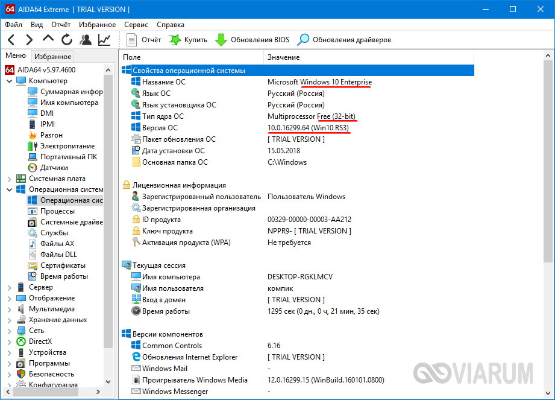Open the Службы services item
This screenshot has width=555, height=400.
coord(48,233)
